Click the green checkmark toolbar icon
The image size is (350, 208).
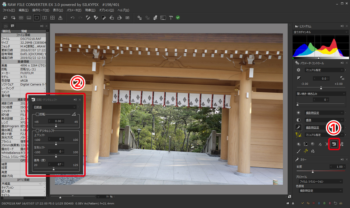[x=178, y=17]
